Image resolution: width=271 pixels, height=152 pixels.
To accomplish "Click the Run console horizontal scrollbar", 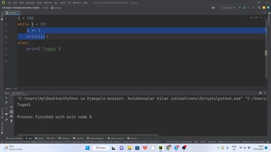I will [x=88, y=135].
